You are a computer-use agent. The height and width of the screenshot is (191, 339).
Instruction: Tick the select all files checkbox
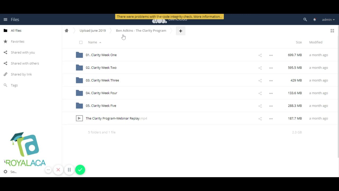click(x=81, y=42)
